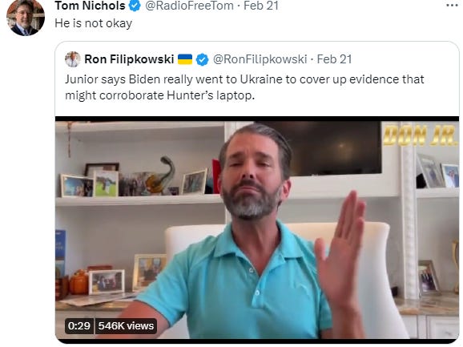Open the Ron Filipkowski display name

[129, 59]
